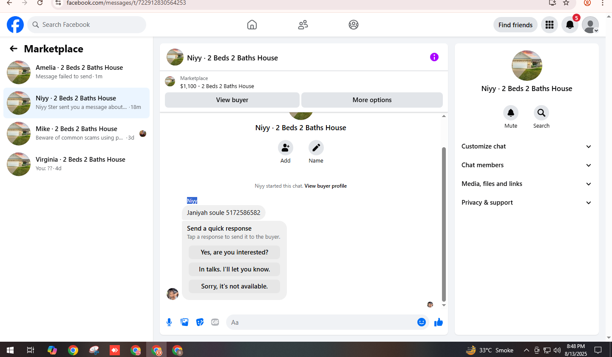The height and width of the screenshot is (357, 612).
Task: Select the Niyy conversation in list
Action: [76, 103]
